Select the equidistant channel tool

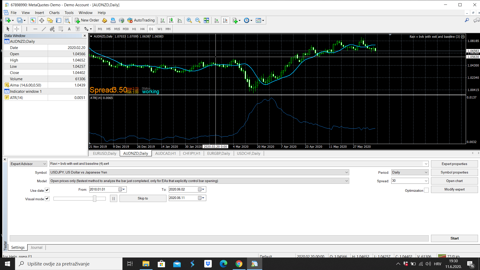coord(52,29)
